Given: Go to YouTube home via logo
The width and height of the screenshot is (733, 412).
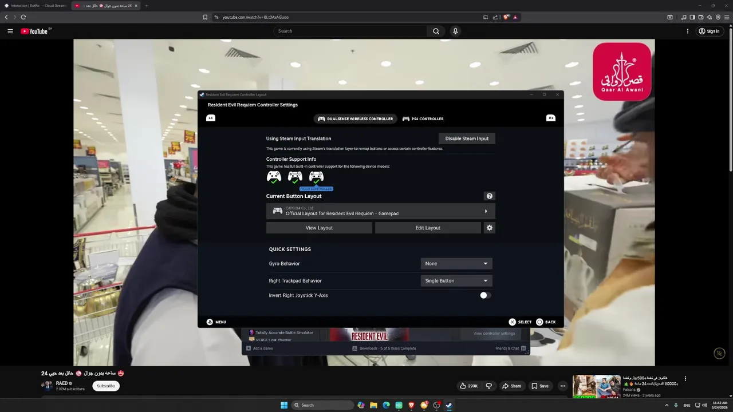Looking at the screenshot, I should tap(34, 31).
